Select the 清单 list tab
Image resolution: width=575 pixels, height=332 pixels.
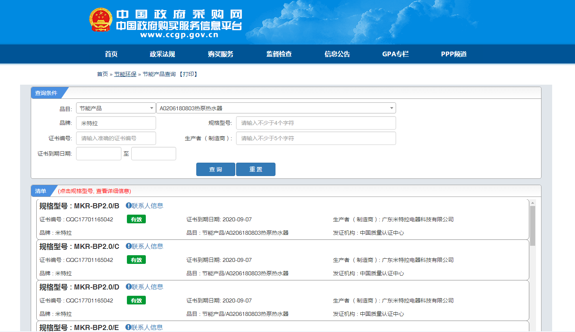tap(41, 191)
